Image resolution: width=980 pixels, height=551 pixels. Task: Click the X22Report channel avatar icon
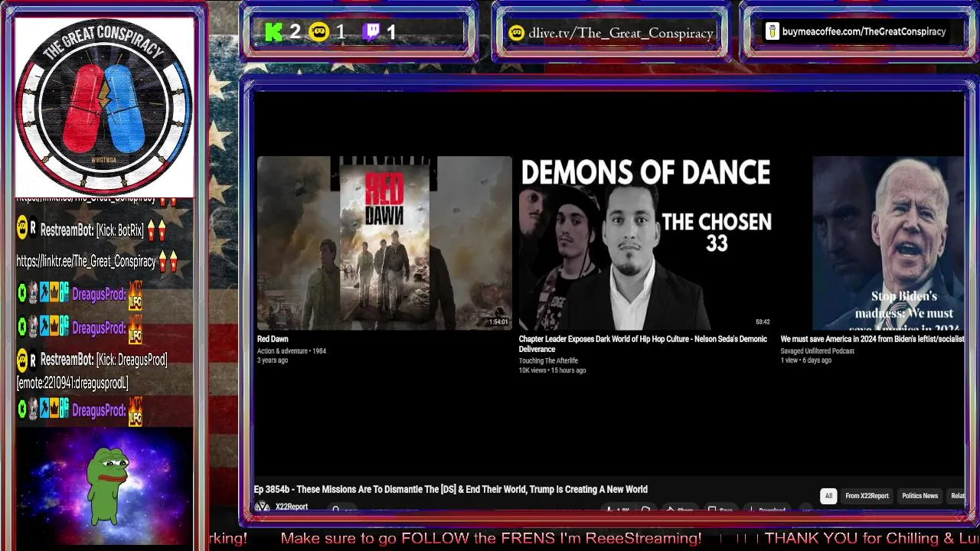[262, 507]
